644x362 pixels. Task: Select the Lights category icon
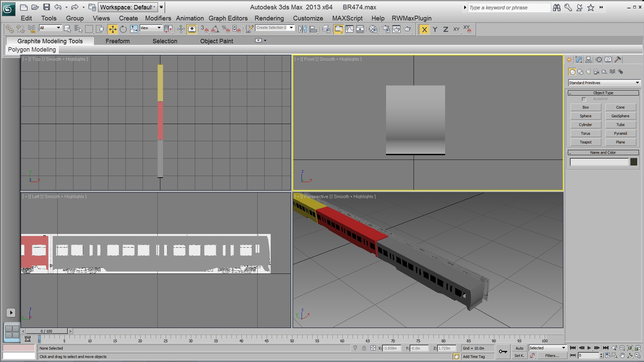pos(588,72)
